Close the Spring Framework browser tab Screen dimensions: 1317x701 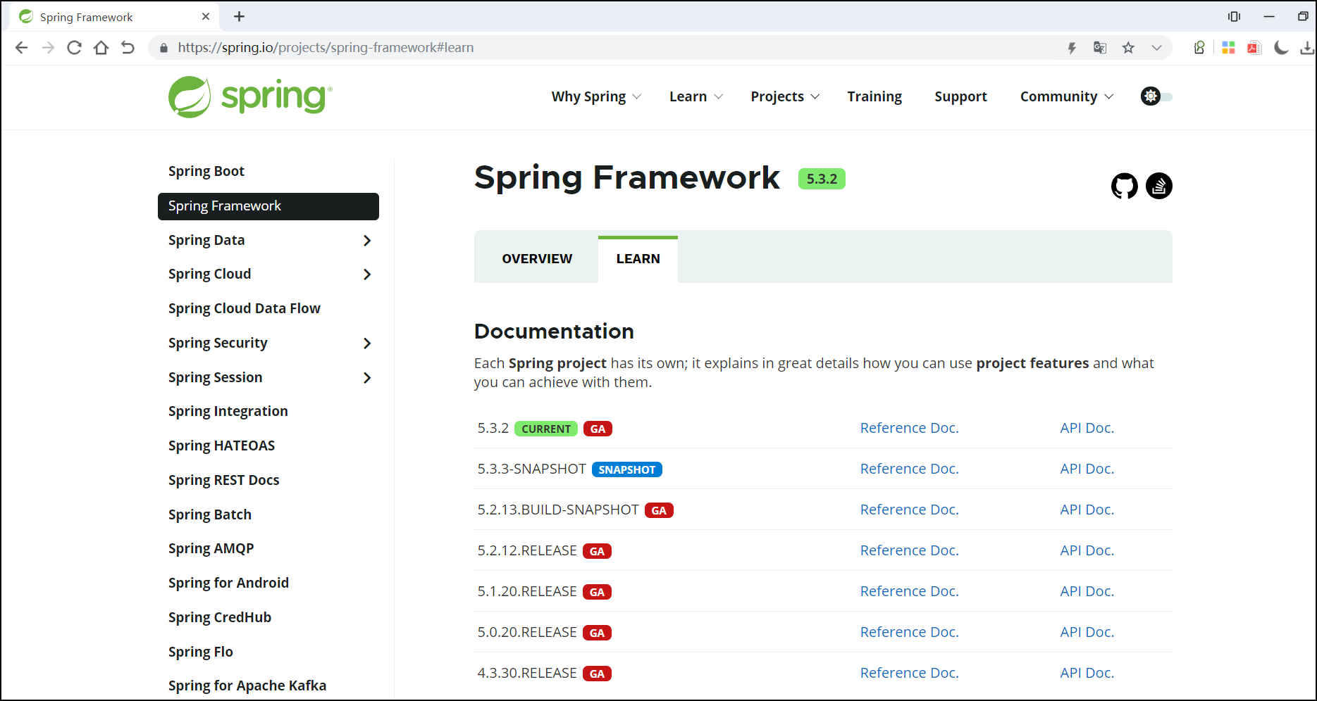click(206, 16)
